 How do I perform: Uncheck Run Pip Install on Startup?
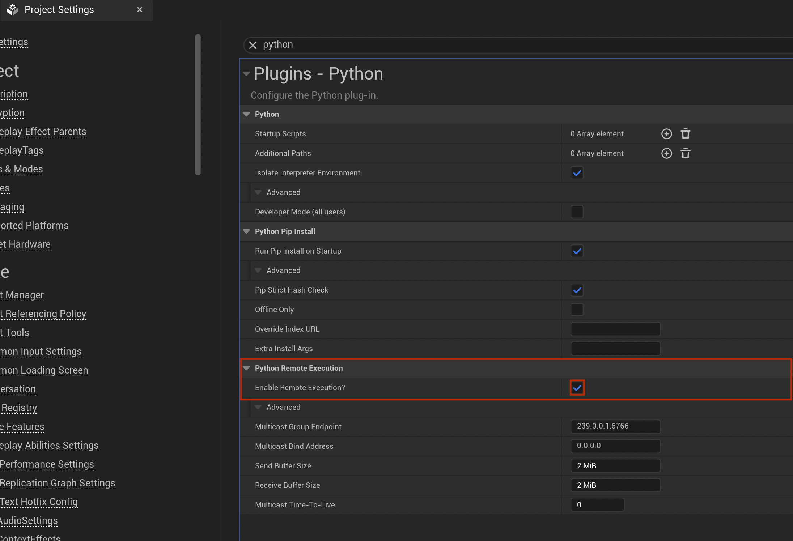pyautogui.click(x=577, y=251)
